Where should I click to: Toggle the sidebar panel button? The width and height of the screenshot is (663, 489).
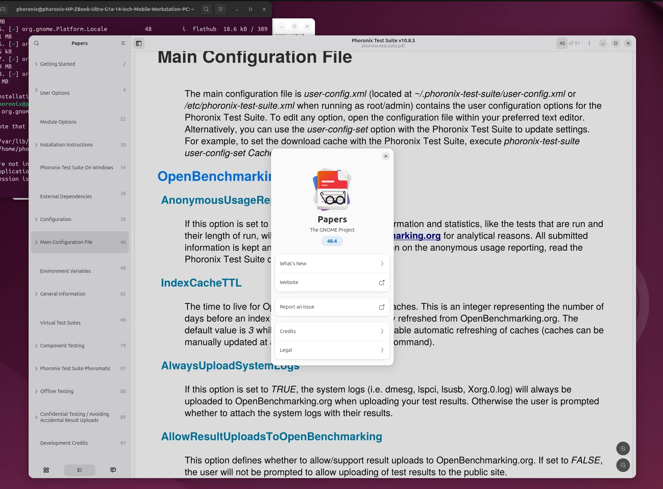tap(139, 43)
